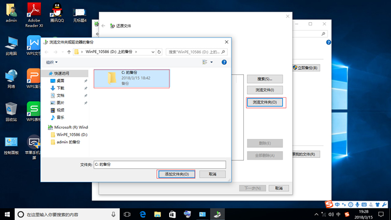Launch WPS表格 desktop shortcut
The height and width of the screenshot is (220, 391).
[x=33, y=111]
